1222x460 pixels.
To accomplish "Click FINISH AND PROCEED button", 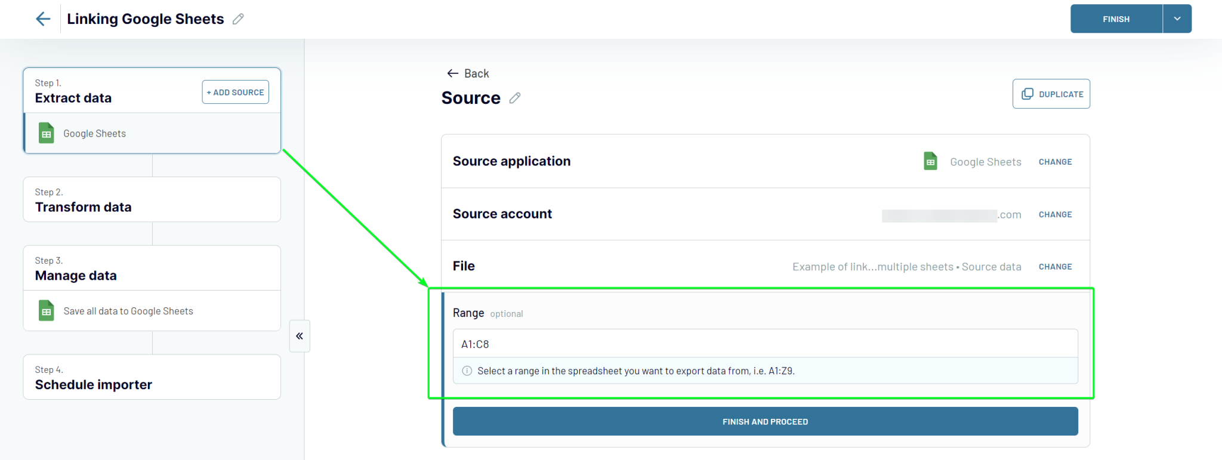I will (x=766, y=421).
